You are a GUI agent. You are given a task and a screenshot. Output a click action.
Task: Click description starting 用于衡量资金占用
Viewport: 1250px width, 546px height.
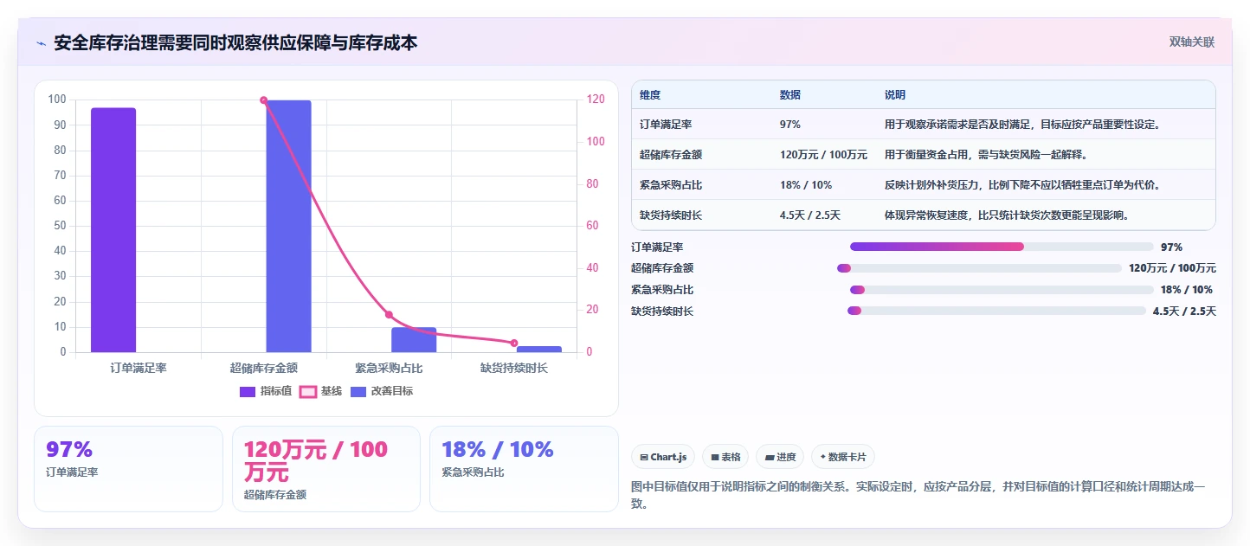(x=985, y=155)
